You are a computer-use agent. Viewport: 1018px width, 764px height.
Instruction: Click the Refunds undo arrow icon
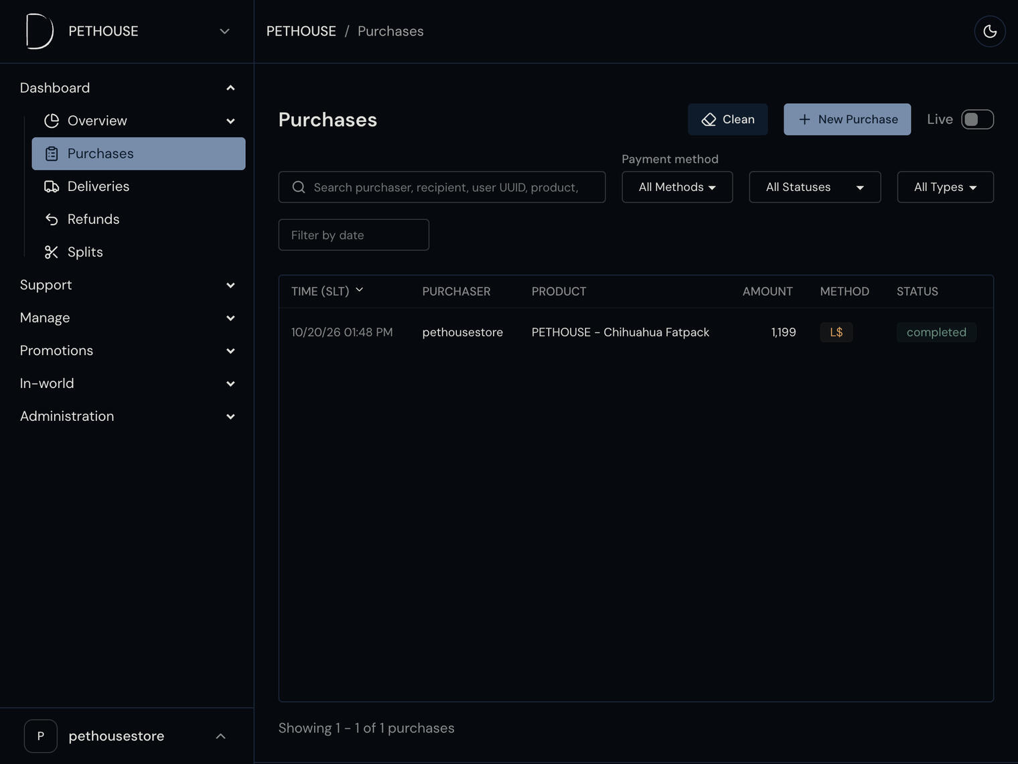(x=52, y=219)
